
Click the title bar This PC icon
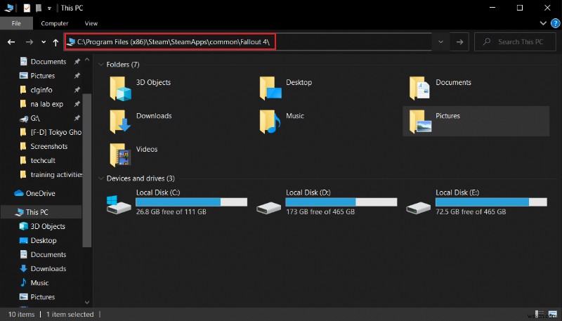tap(9, 8)
